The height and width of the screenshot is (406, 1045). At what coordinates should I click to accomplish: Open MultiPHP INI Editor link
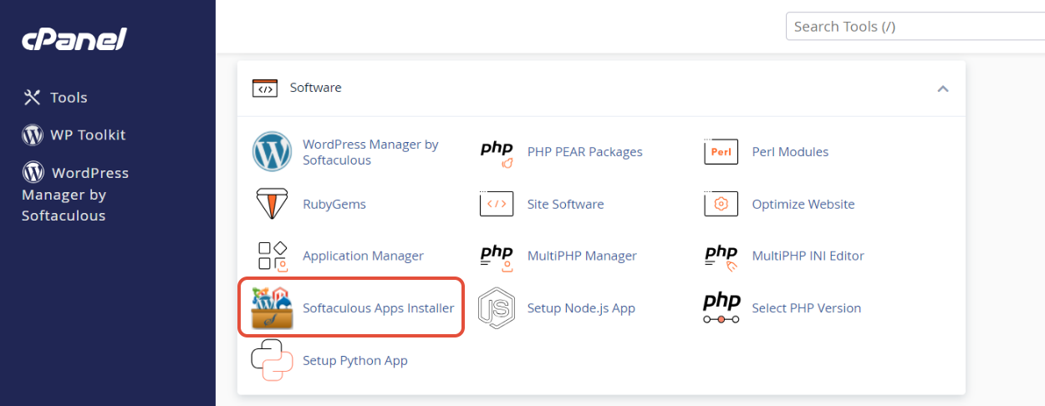(x=808, y=256)
